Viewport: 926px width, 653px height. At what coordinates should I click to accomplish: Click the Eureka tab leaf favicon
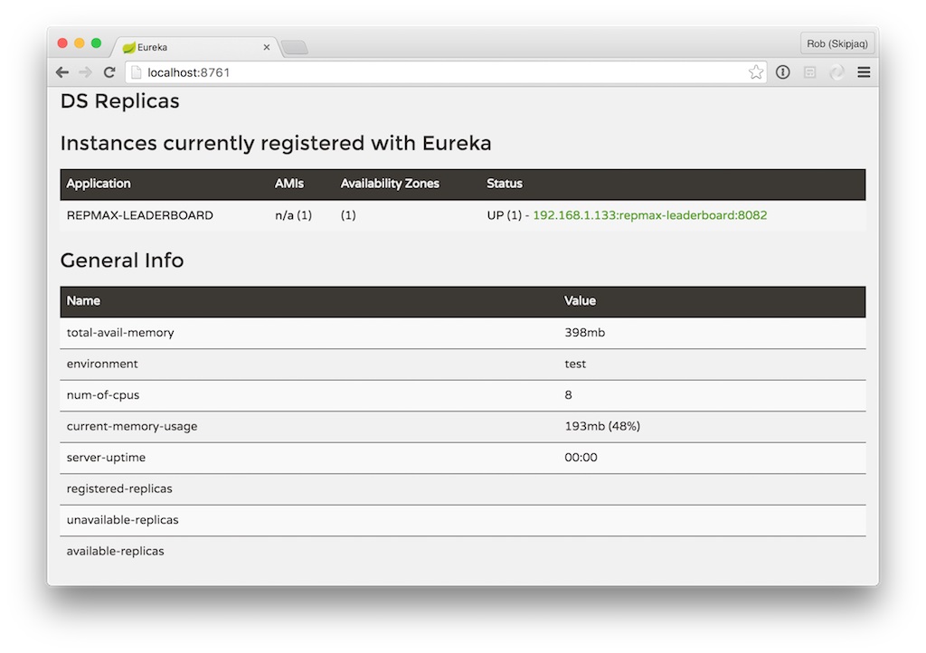(128, 47)
